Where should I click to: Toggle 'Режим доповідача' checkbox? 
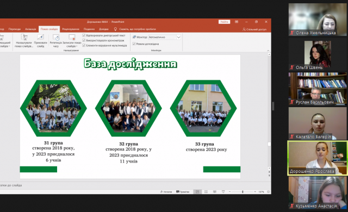pos(134,44)
